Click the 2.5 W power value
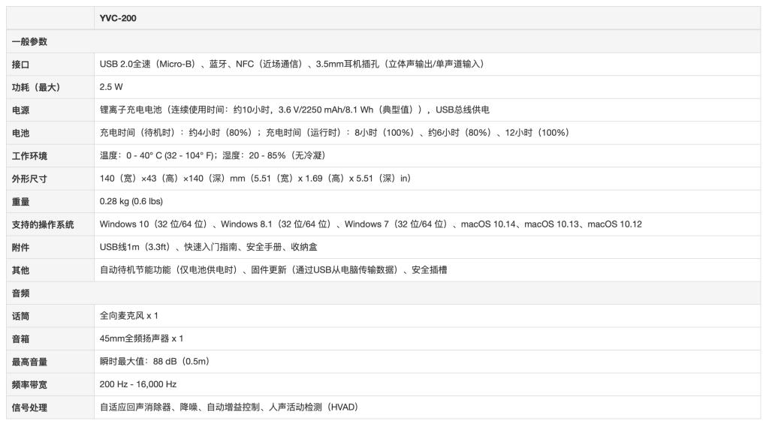 click(x=111, y=87)
